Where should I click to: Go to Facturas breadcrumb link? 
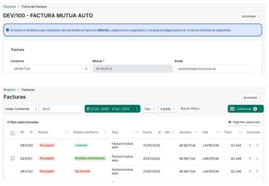pyautogui.click(x=8, y=7)
